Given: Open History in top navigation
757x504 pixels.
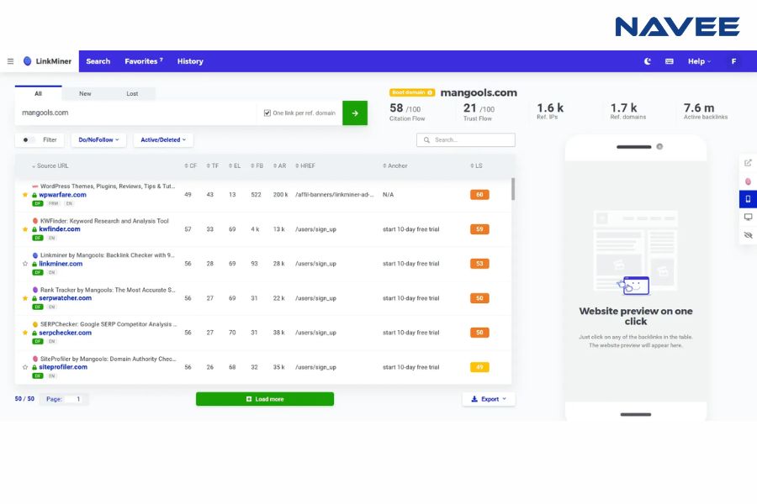Looking at the screenshot, I should [x=190, y=61].
